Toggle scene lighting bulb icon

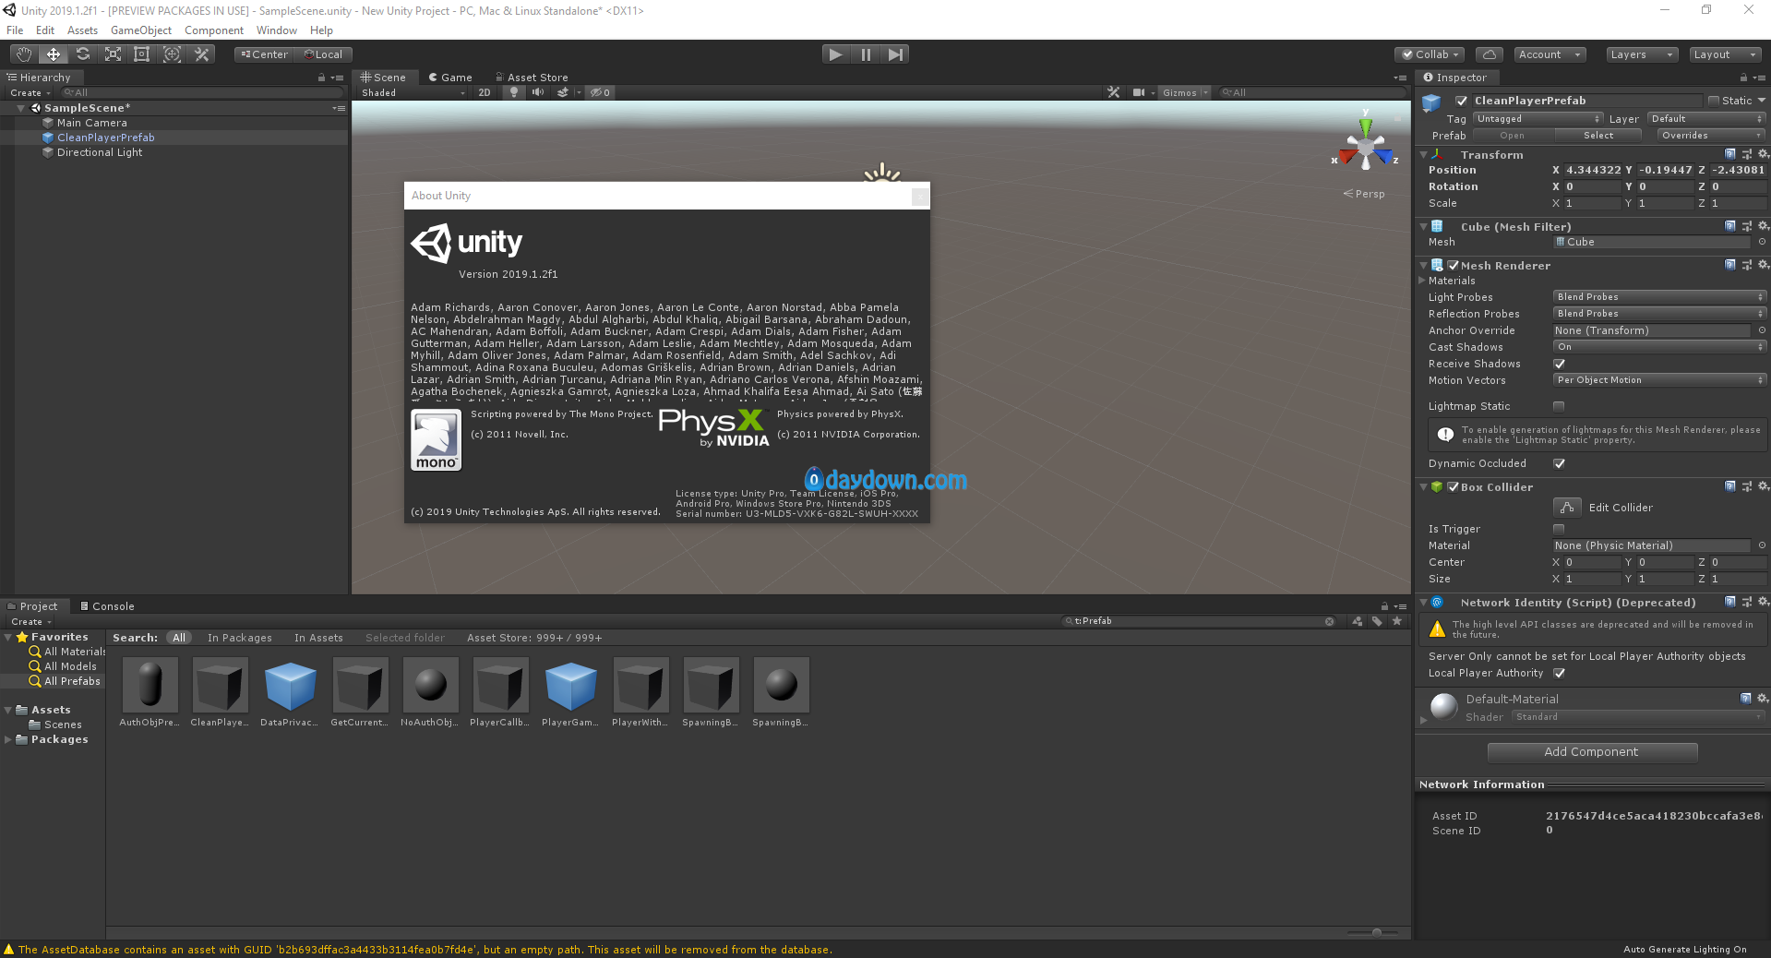514,92
